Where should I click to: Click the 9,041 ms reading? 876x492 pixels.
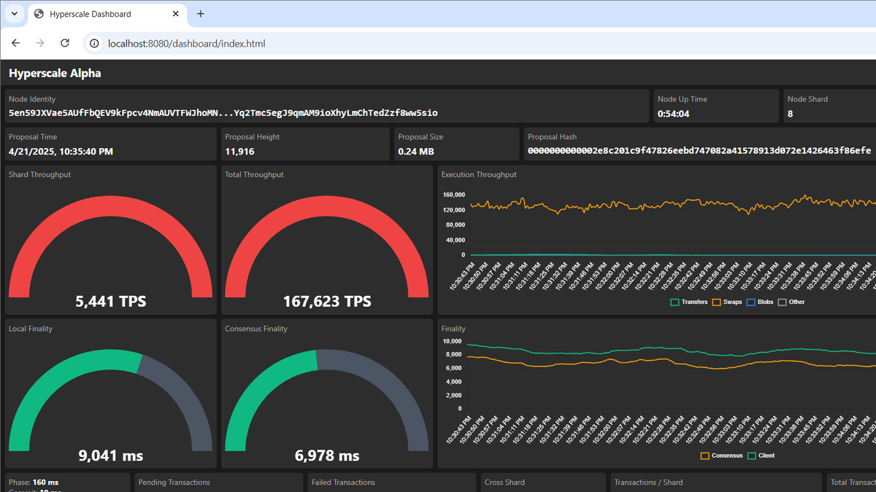pyautogui.click(x=111, y=456)
